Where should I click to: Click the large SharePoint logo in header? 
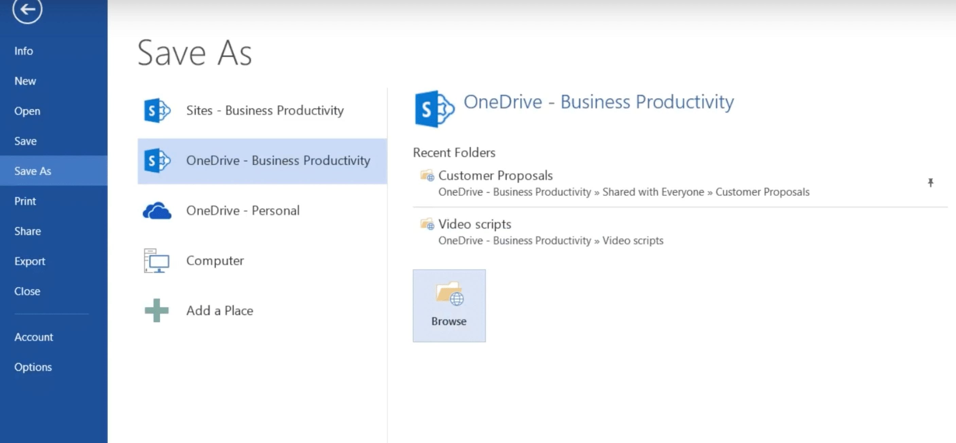pyautogui.click(x=434, y=109)
